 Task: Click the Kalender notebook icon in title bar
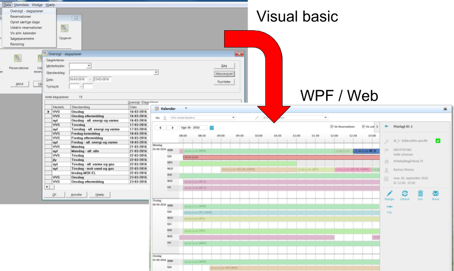point(157,109)
